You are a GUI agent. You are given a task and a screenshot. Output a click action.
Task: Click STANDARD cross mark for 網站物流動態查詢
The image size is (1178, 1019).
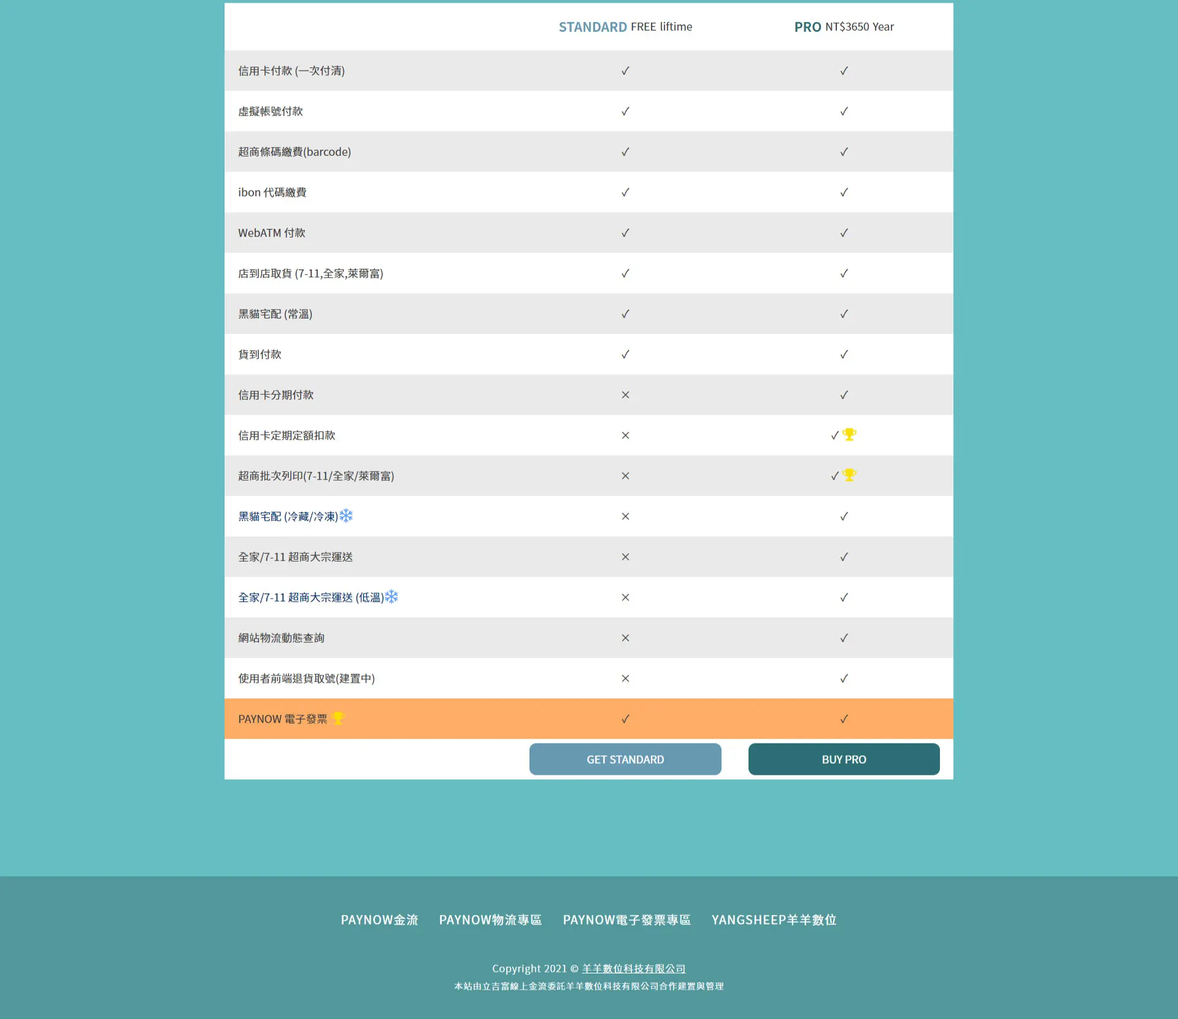pos(625,638)
